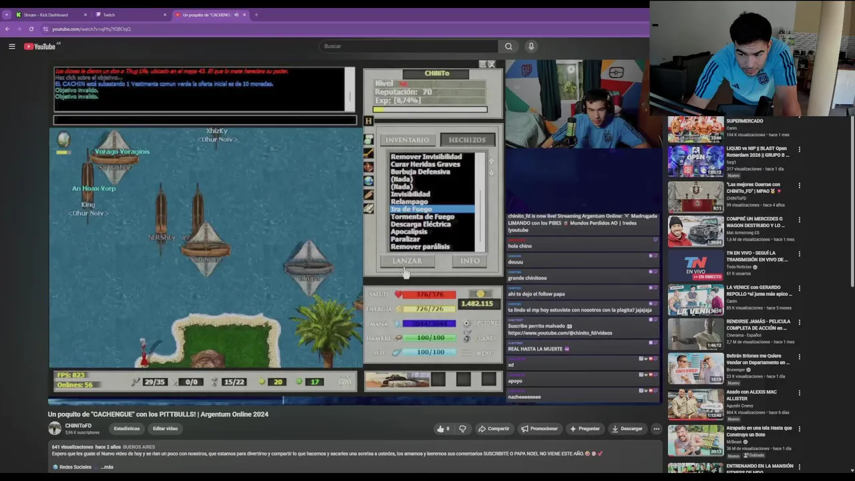Go forward with the browser forward arrow
This screenshot has height=481, width=855.
(x=19, y=29)
